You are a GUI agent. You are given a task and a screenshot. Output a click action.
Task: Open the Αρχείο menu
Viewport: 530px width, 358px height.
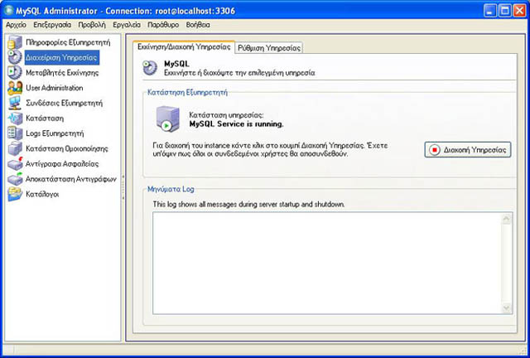[16, 25]
